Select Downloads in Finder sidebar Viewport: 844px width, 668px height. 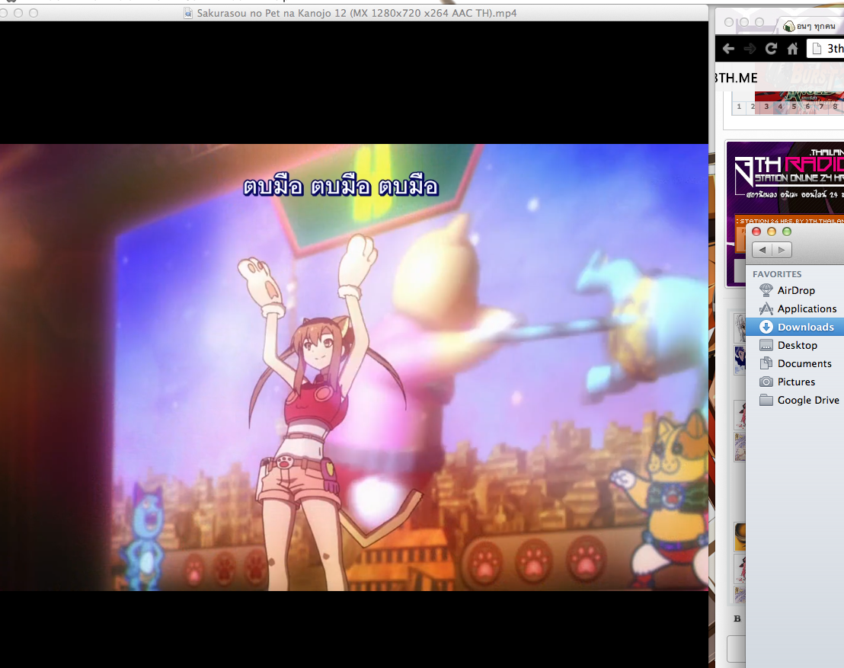tap(795, 327)
